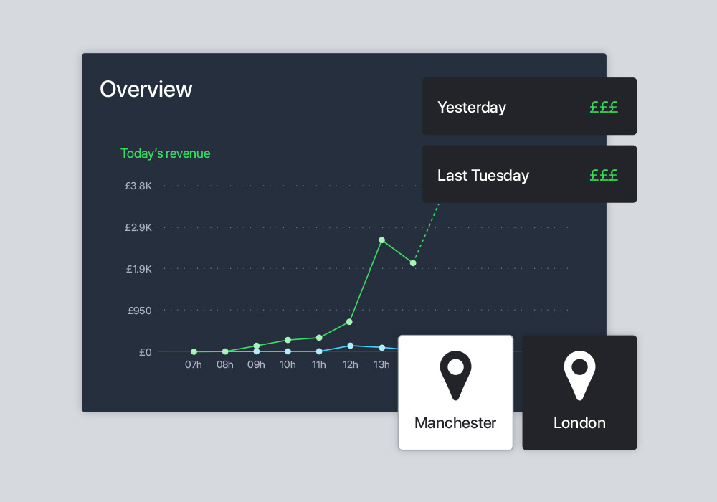Click the blue data point at 13h
717x502 pixels.
(382, 348)
